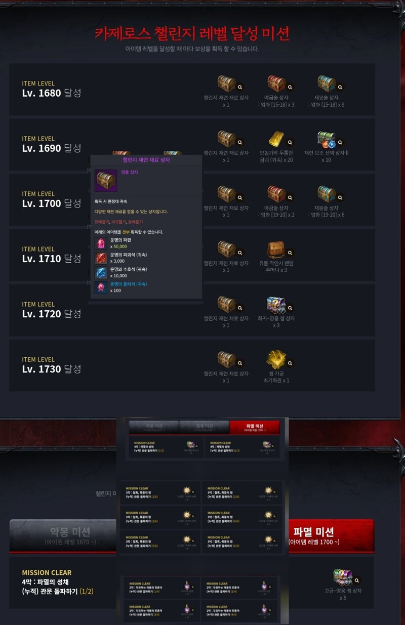The width and height of the screenshot is (405, 625).
Task: Click the magnifier next to refinement support selection chest II
Action: tap(340, 143)
